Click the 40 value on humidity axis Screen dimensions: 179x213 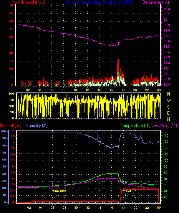(x=4, y=174)
